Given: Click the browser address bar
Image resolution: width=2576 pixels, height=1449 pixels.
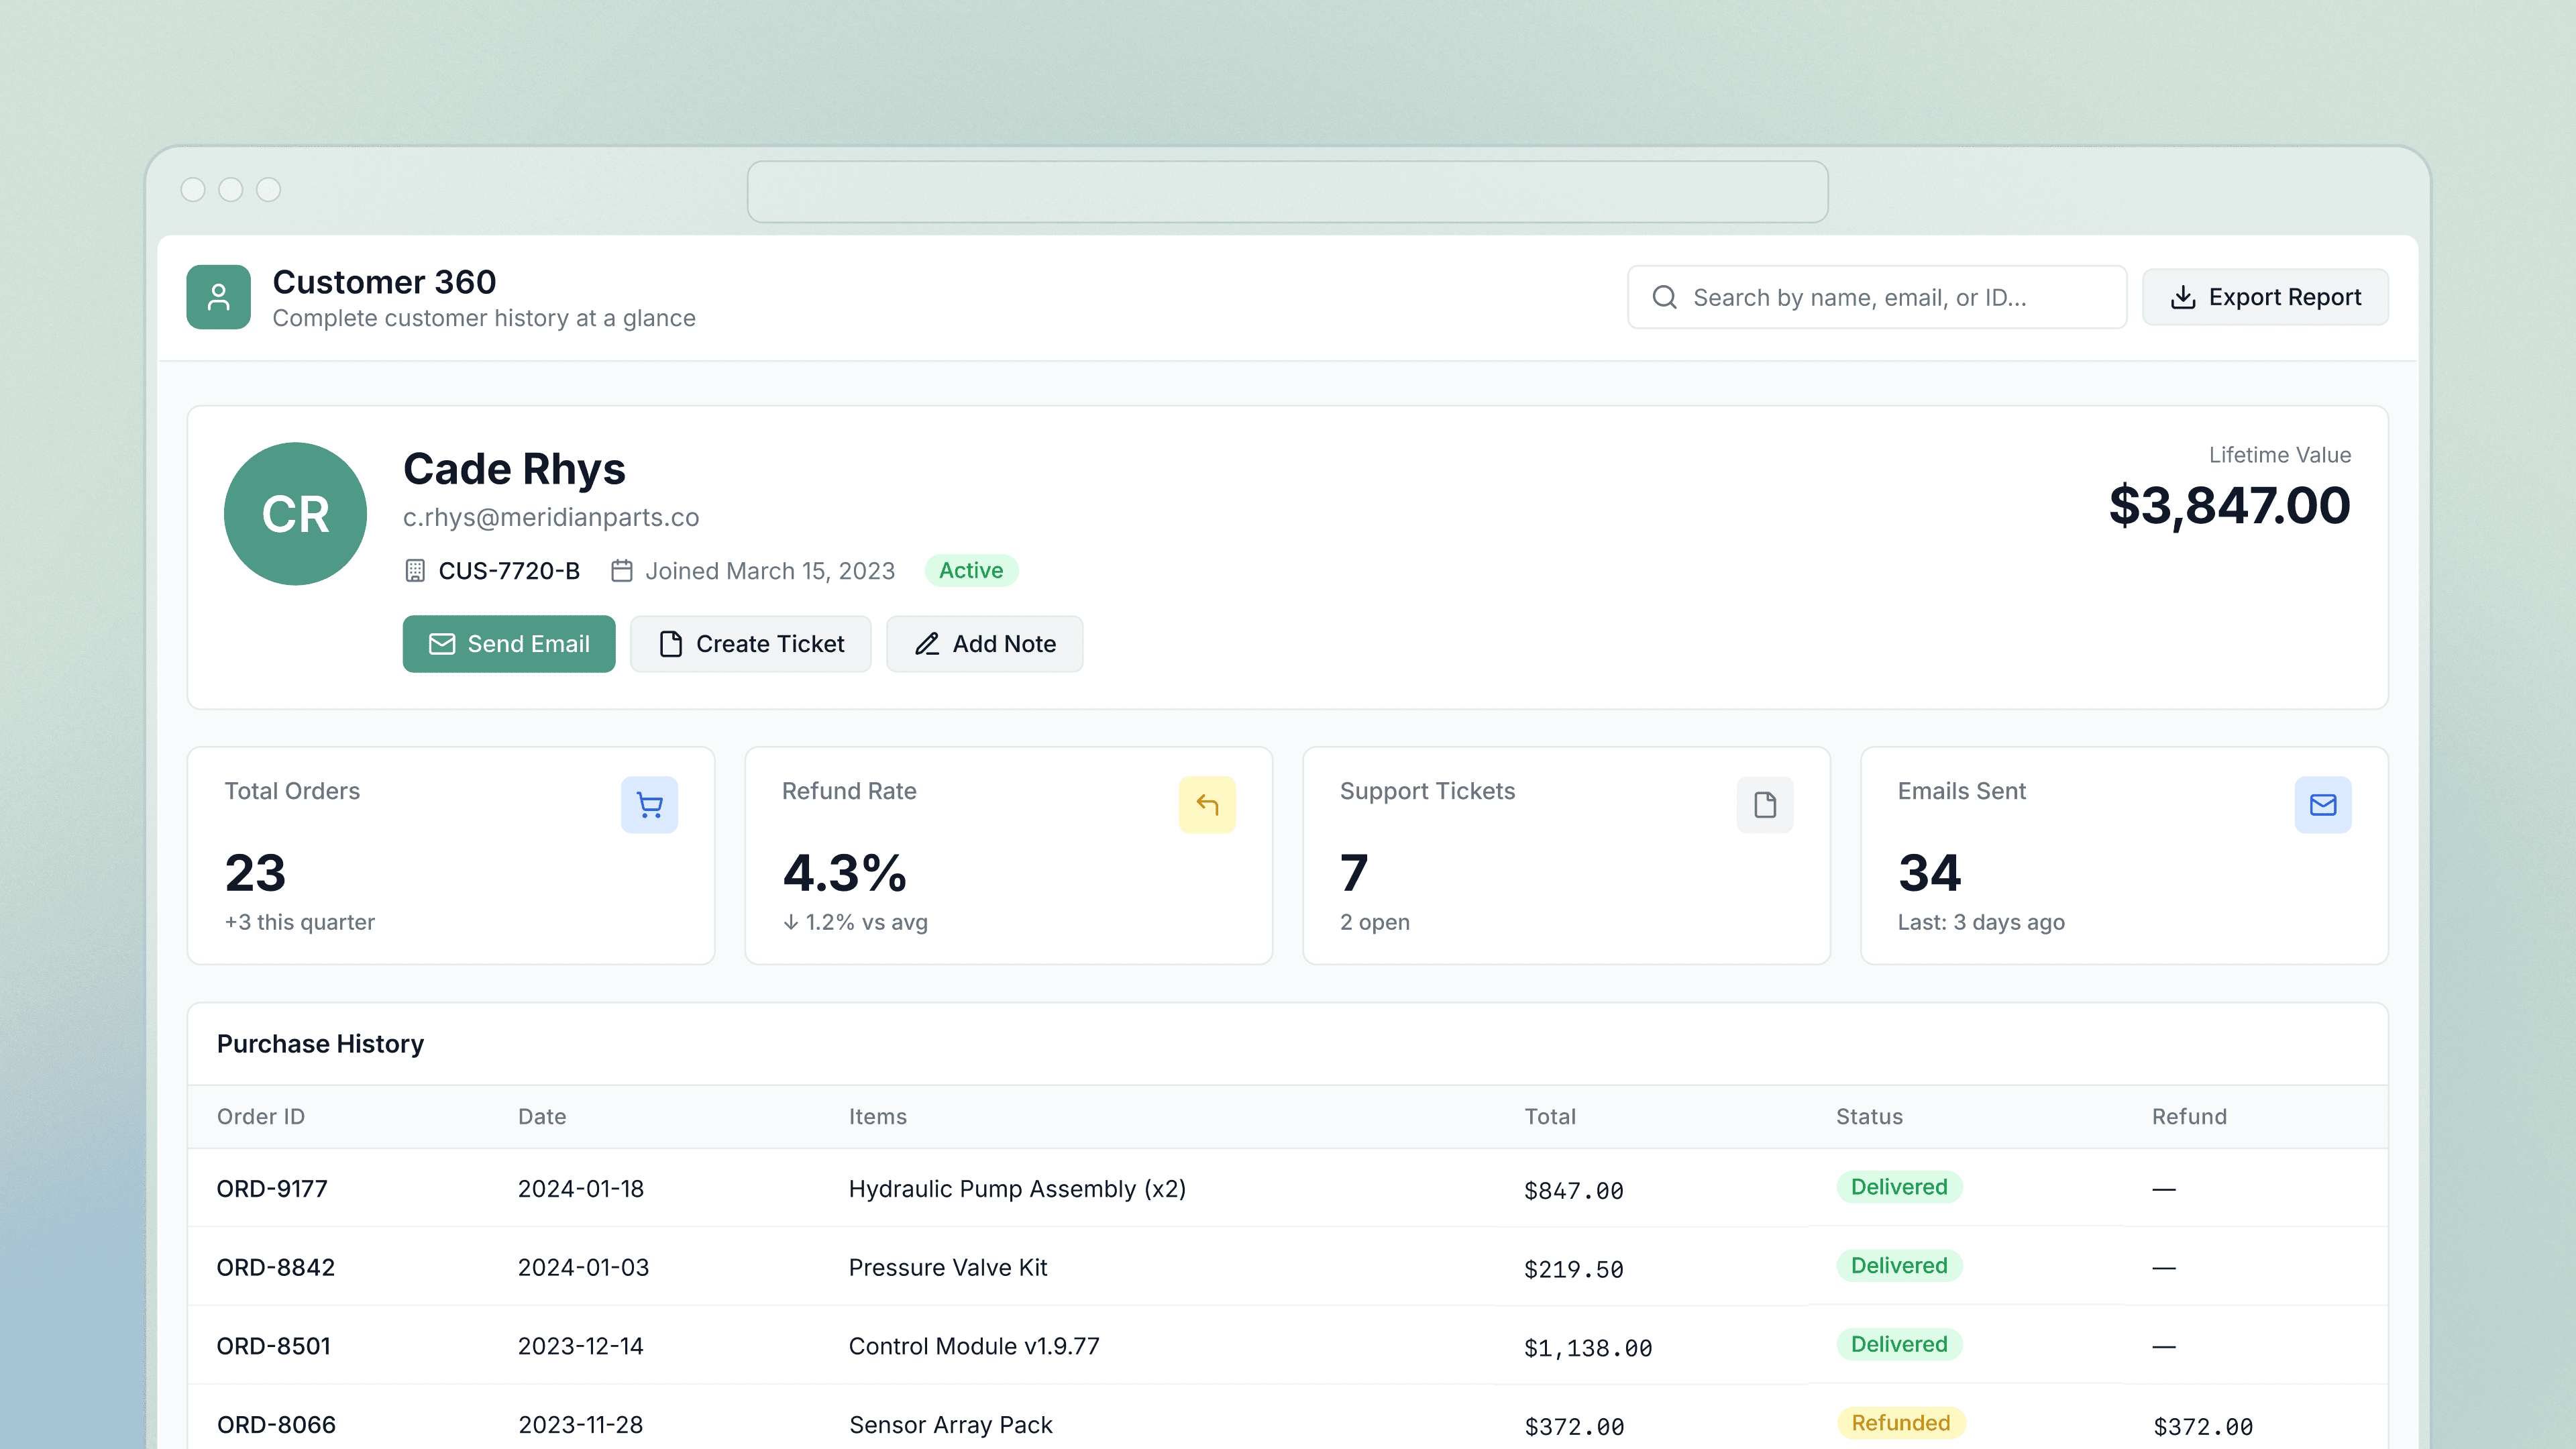Looking at the screenshot, I should [1288, 192].
